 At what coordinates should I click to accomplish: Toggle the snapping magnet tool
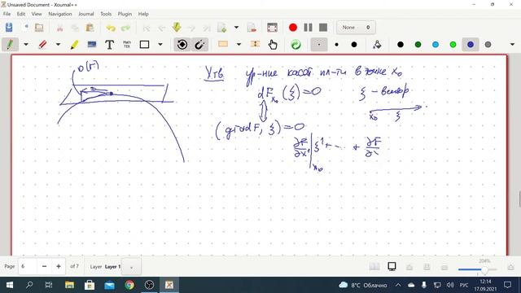[x=199, y=45]
